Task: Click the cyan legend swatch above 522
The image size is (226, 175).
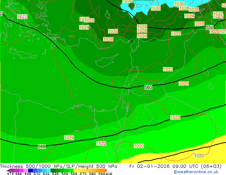Action: pos(48,170)
